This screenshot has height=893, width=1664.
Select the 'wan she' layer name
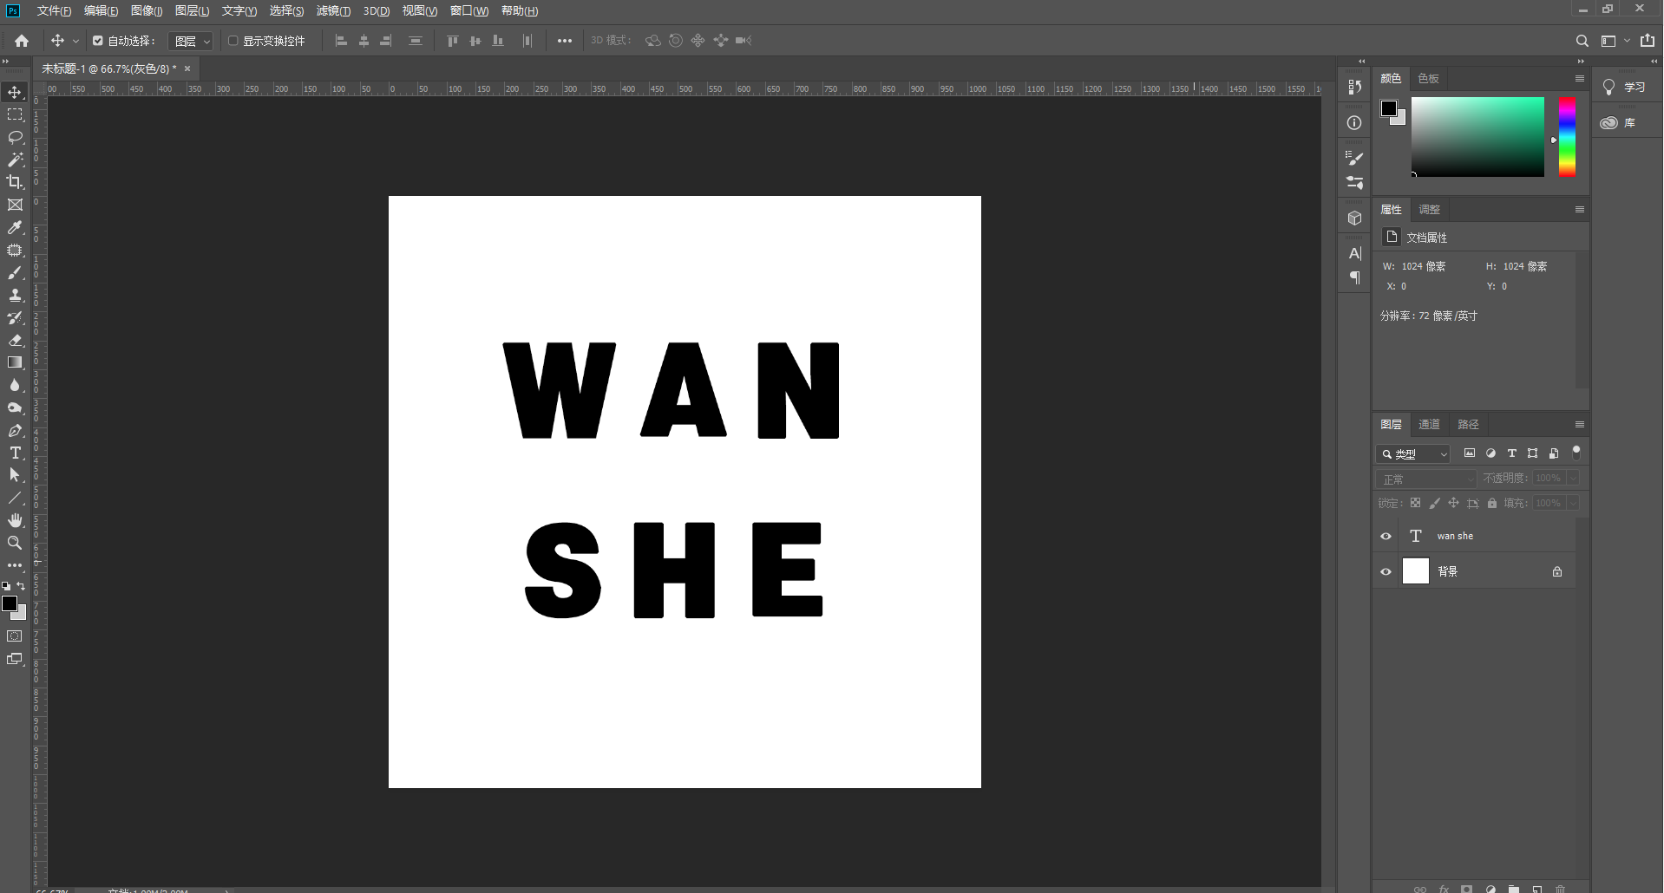[x=1455, y=536]
